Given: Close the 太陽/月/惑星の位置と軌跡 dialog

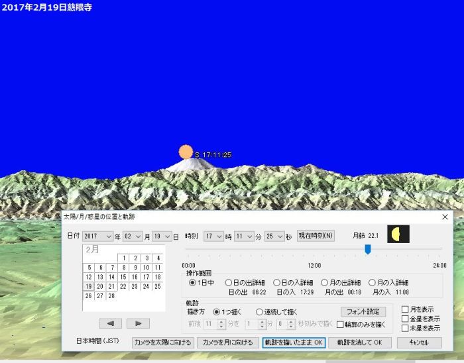Looking at the screenshot, I should tap(445, 217).
